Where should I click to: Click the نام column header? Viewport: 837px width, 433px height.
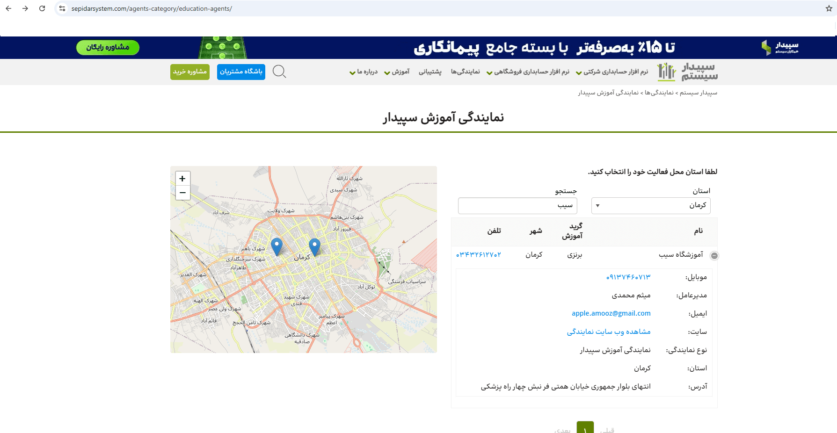699,231
